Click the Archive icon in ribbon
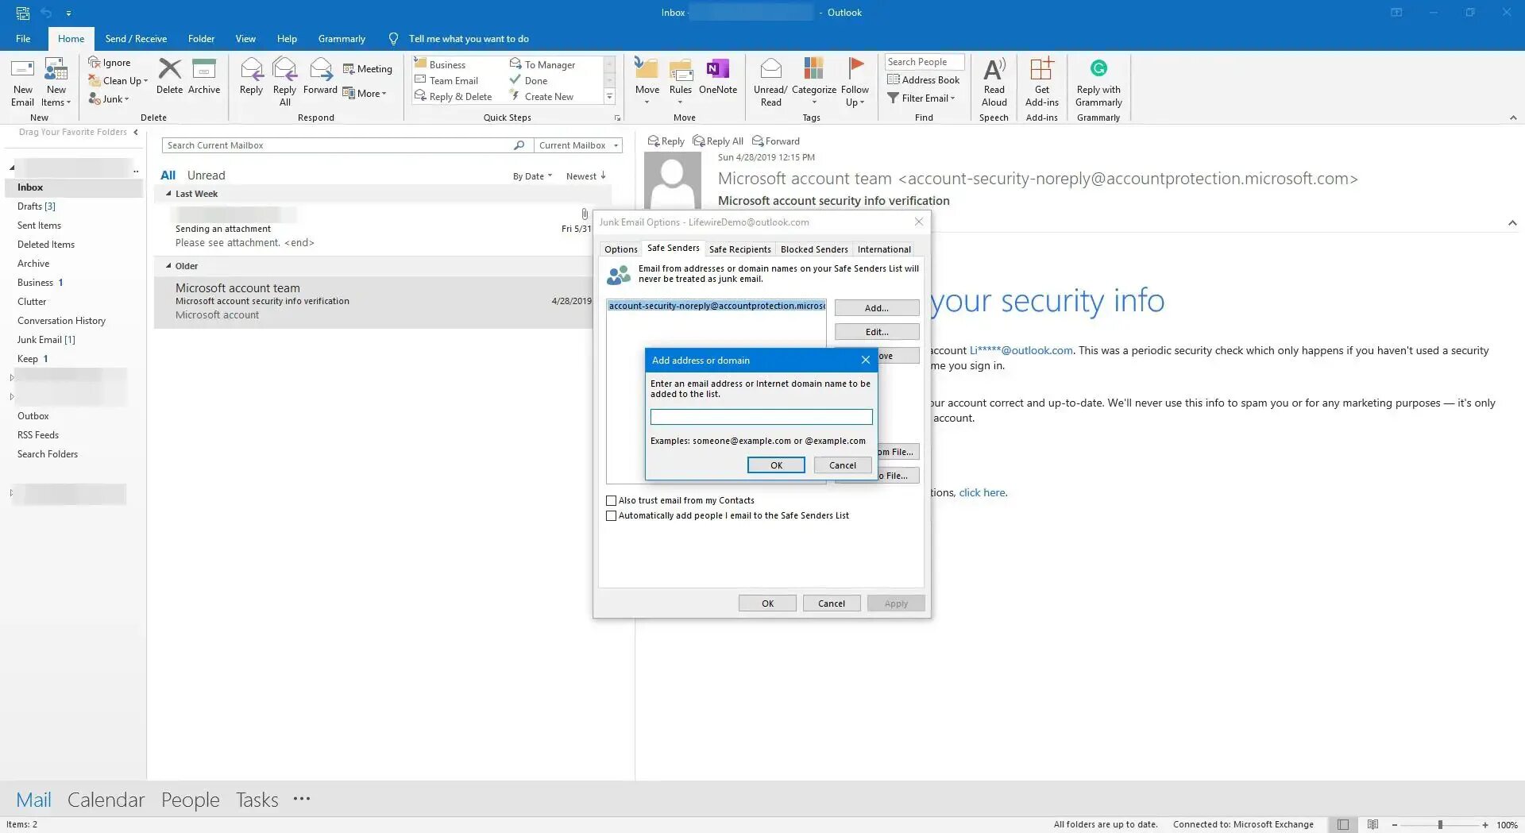1525x833 pixels. (204, 69)
